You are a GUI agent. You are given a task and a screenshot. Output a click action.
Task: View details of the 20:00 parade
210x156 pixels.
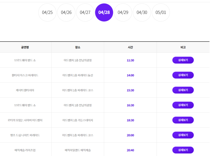click(183, 135)
